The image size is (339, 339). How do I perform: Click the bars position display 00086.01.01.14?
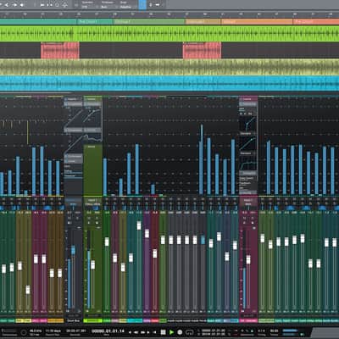coord(108,331)
